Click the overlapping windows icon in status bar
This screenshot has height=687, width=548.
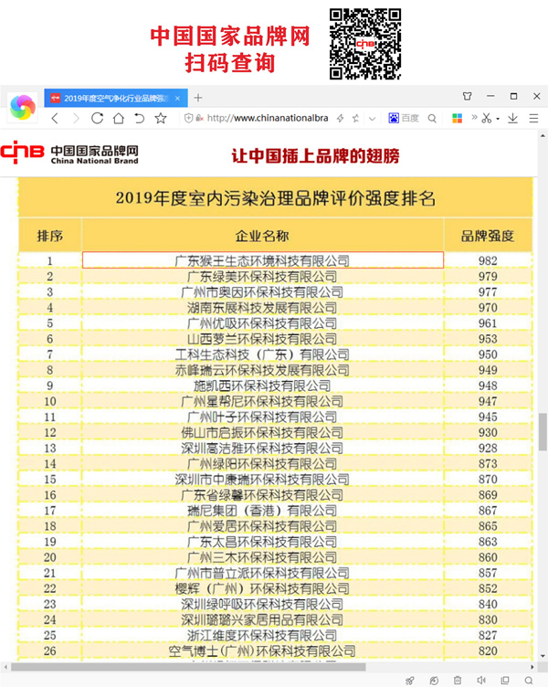tap(505, 681)
